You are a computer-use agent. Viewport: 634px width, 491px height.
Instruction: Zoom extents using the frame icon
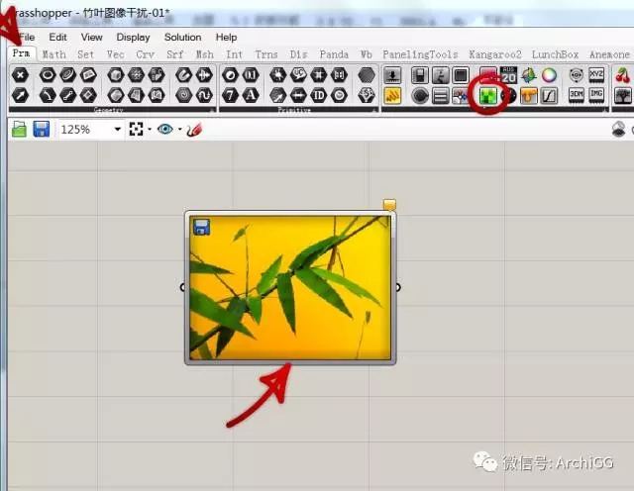136,130
